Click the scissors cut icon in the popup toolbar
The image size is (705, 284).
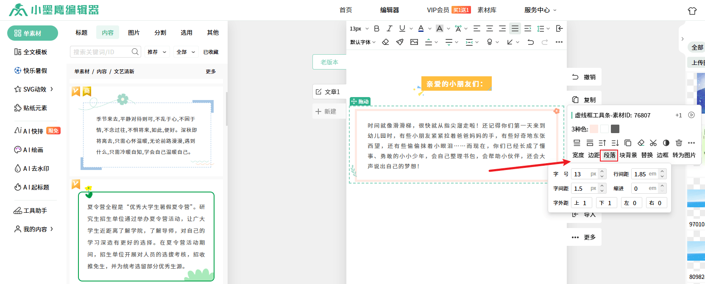click(653, 143)
